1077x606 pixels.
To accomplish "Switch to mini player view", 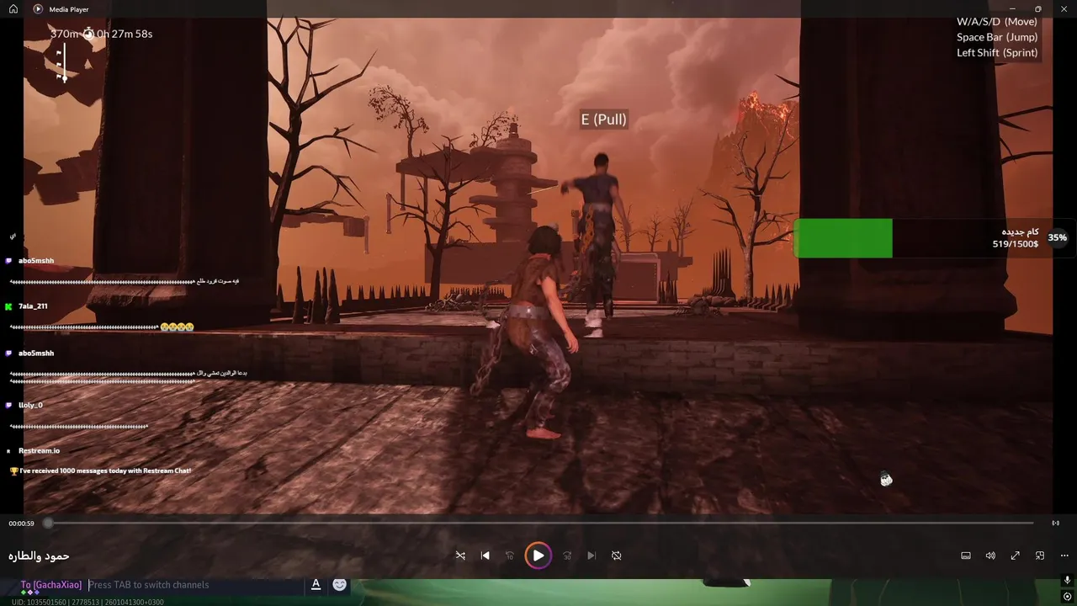I will pyautogui.click(x=1040, y=555).
